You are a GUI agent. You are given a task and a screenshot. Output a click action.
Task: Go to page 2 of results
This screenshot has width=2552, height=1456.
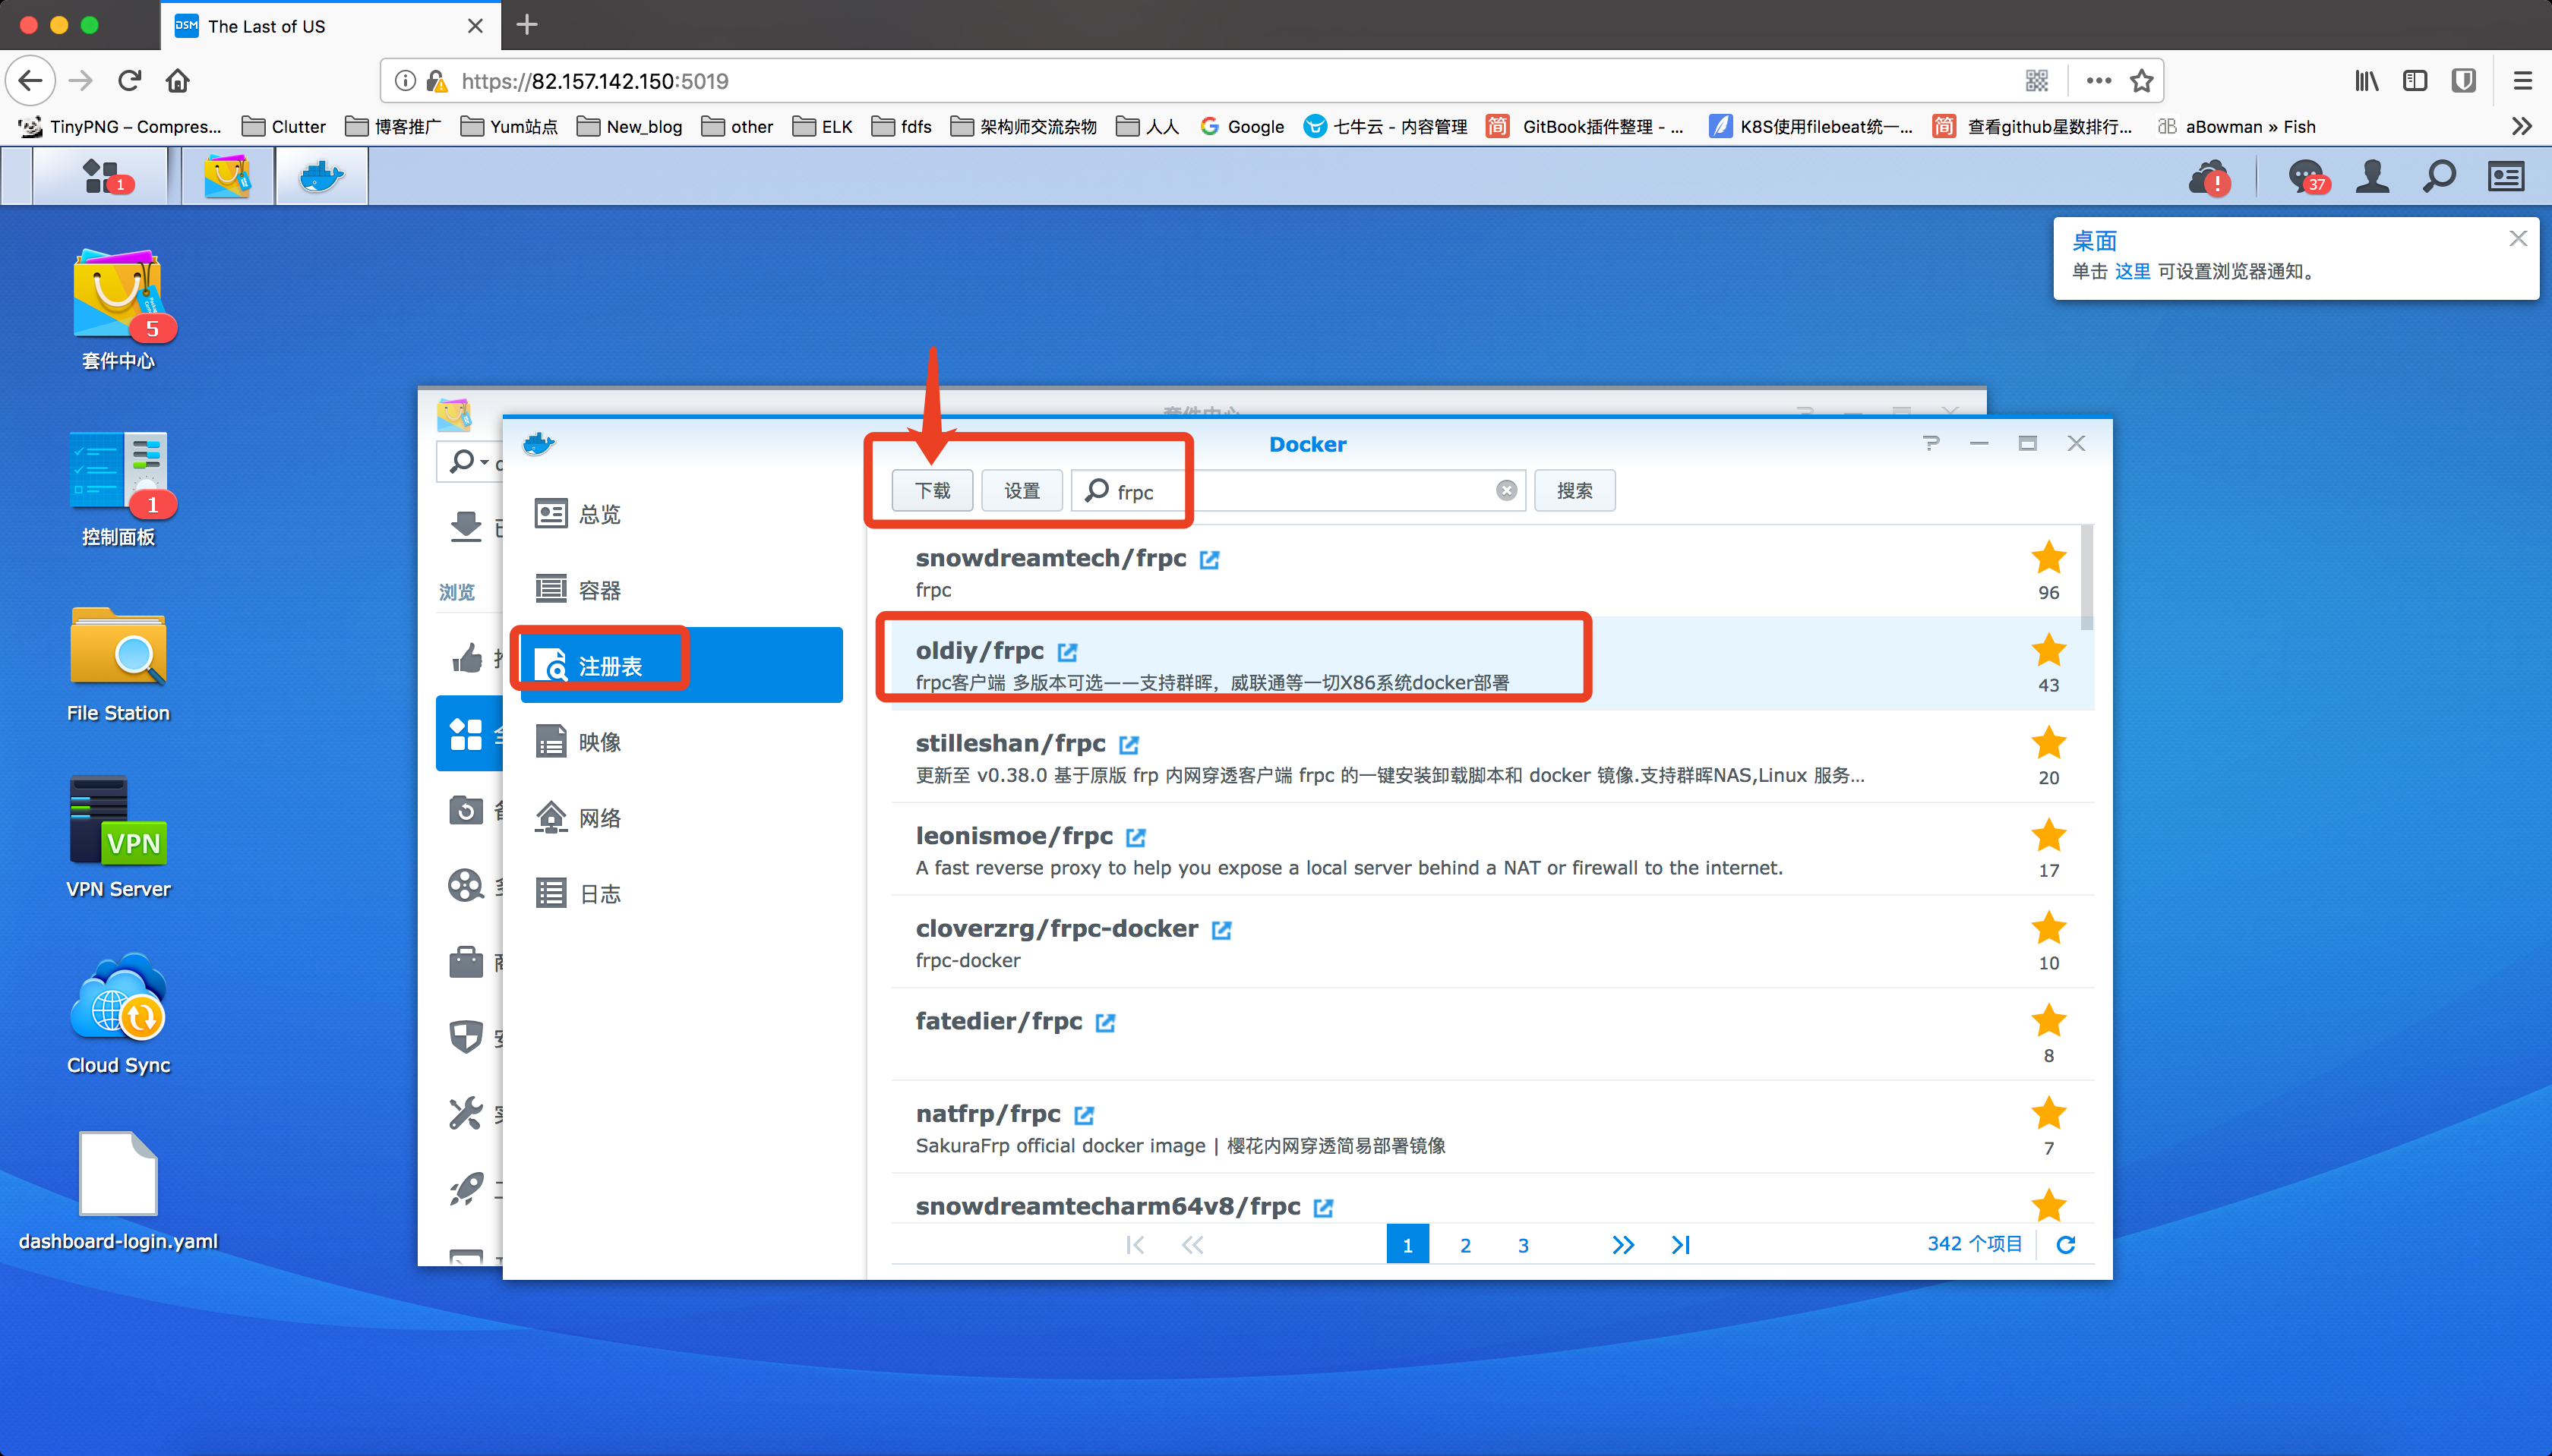(1466, 1245)
